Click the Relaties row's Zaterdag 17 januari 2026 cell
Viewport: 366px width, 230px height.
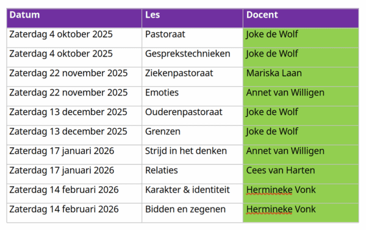(74, 174)
